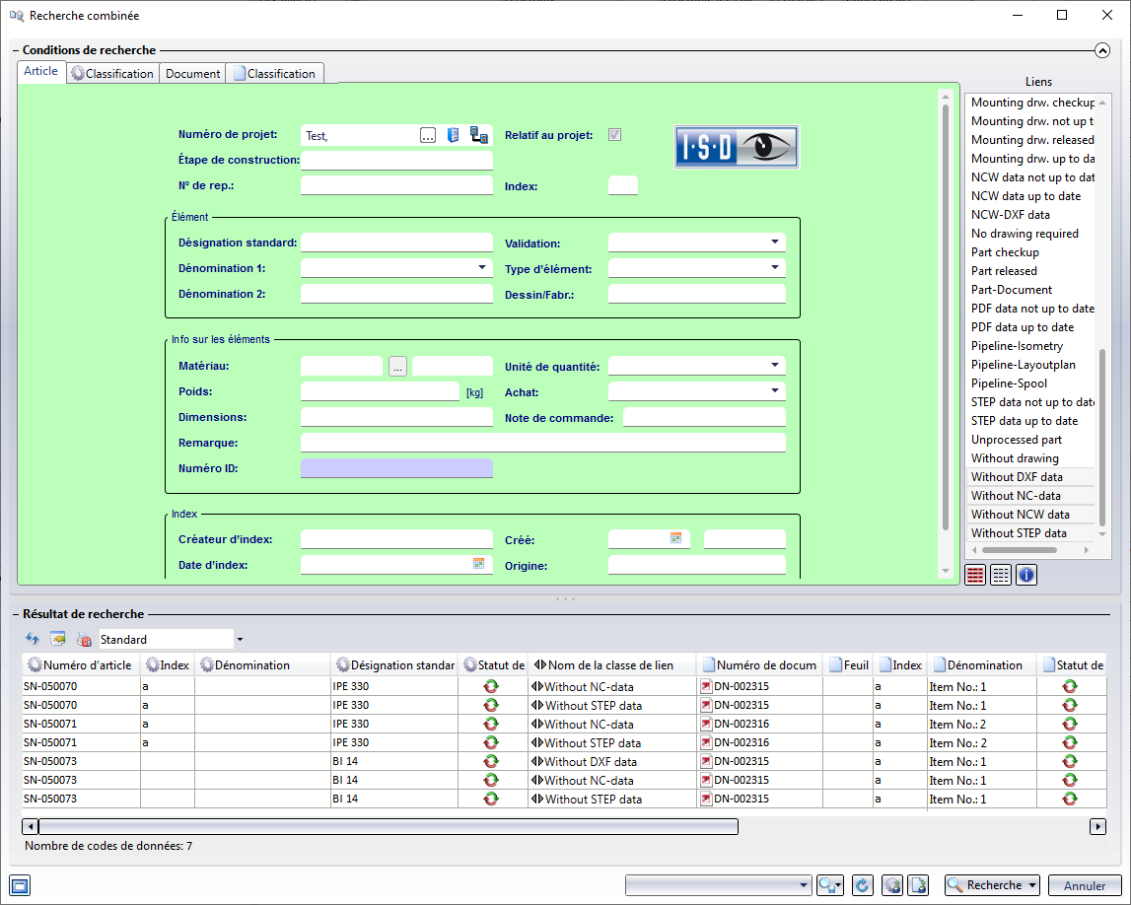This screenshot has width=1131, height=905.
Task: Click the Annuler button
Action: click(1085, 885)
